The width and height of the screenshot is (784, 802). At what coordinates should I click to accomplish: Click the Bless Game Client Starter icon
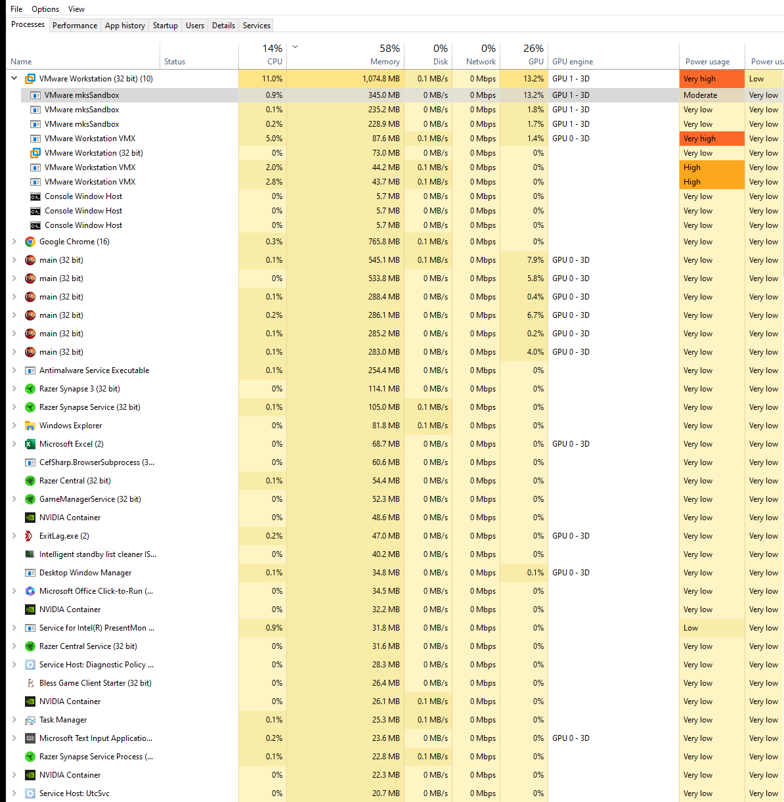[x=30, y=683]
